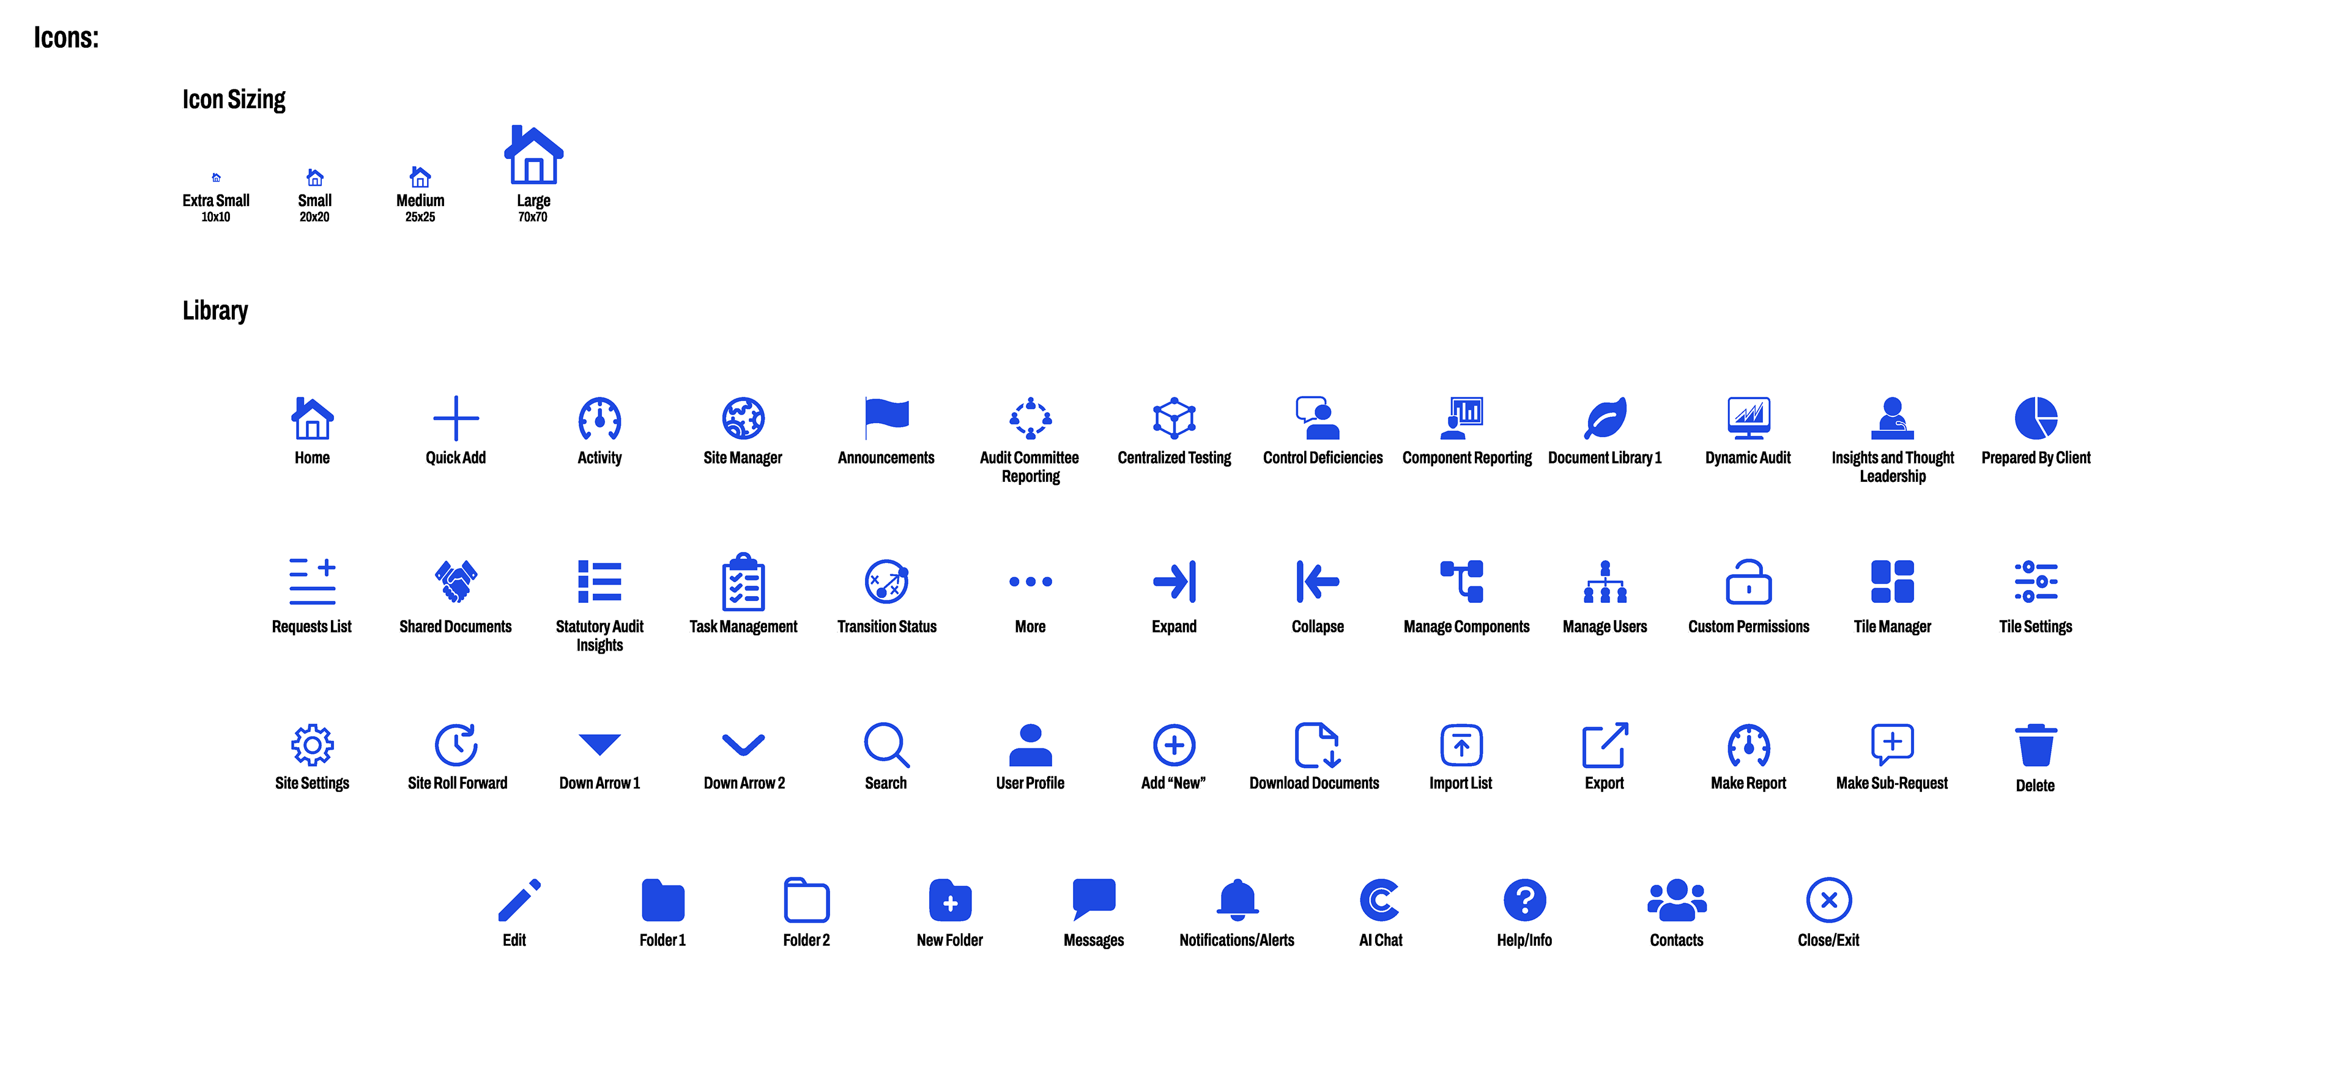This screenshot has width=2349, height=1081.
Task: Open the Site Settings gear icon
Action: tap(312, 745)
